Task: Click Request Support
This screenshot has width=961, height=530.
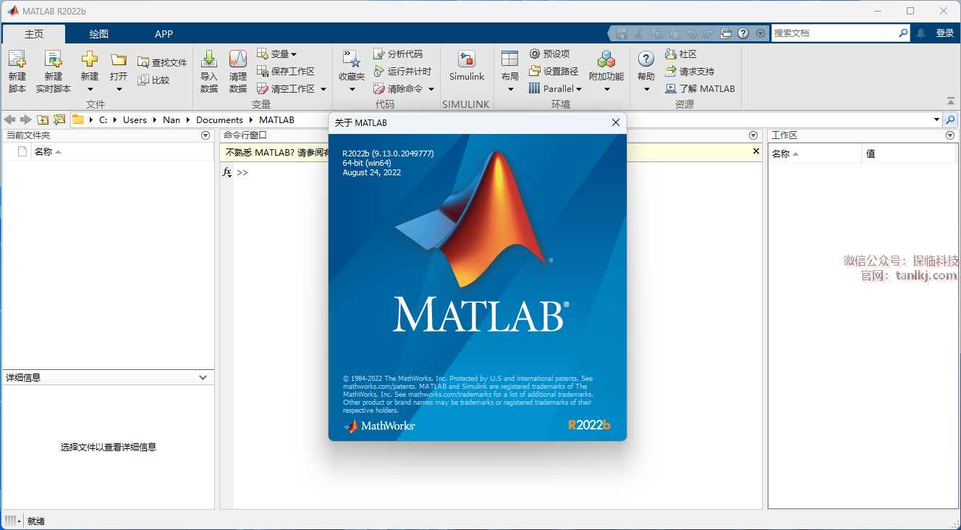Action: pos(690,72)
